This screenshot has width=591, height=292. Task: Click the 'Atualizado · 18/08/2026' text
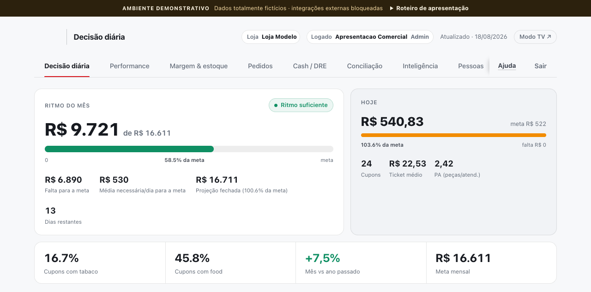[474, 37]
